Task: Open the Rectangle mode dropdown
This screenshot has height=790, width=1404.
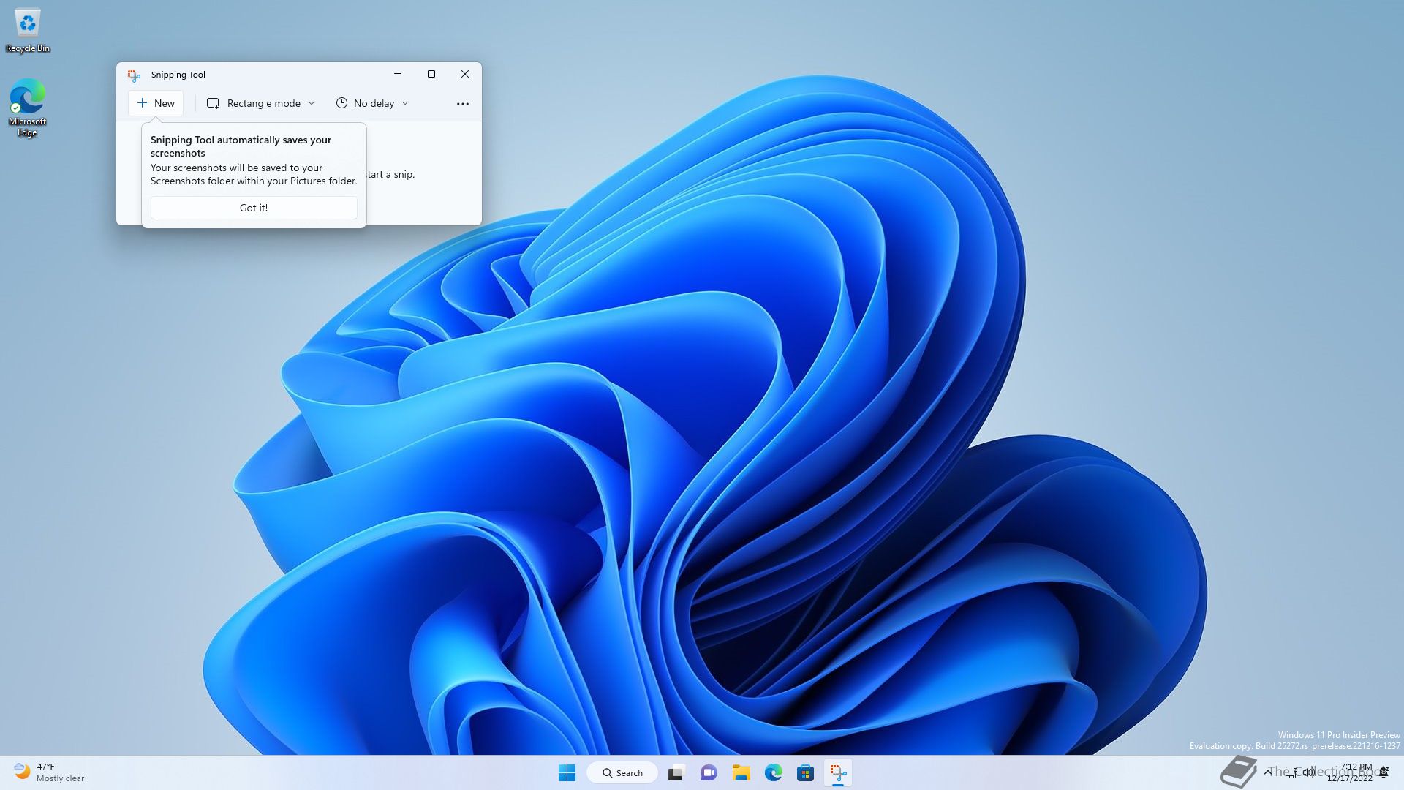Action: pos(261,103)
